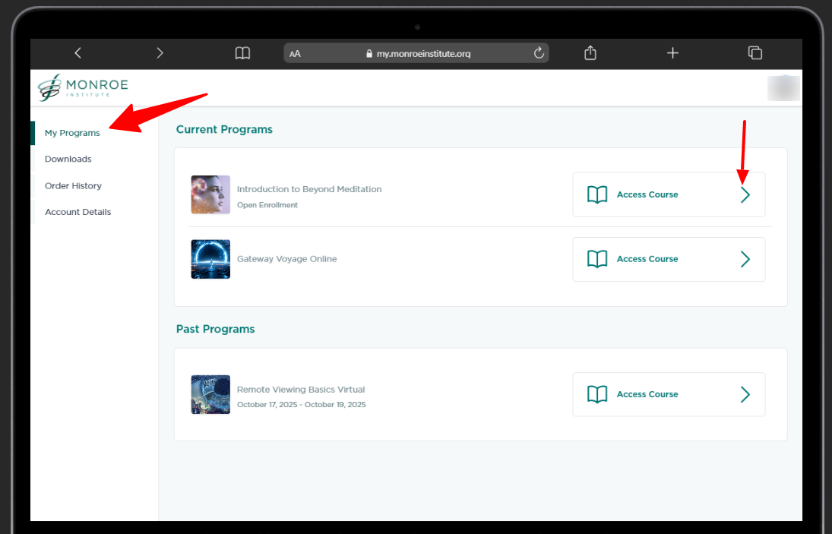Click the book icon for Remote Viewing Basics Virtual
This screenshot has width=832, height=534.
(597, 394)
